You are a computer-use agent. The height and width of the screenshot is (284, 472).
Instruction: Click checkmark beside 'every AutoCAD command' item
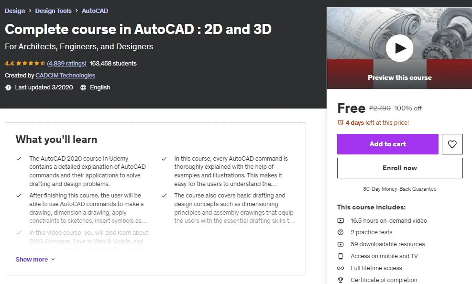(164, 159)
